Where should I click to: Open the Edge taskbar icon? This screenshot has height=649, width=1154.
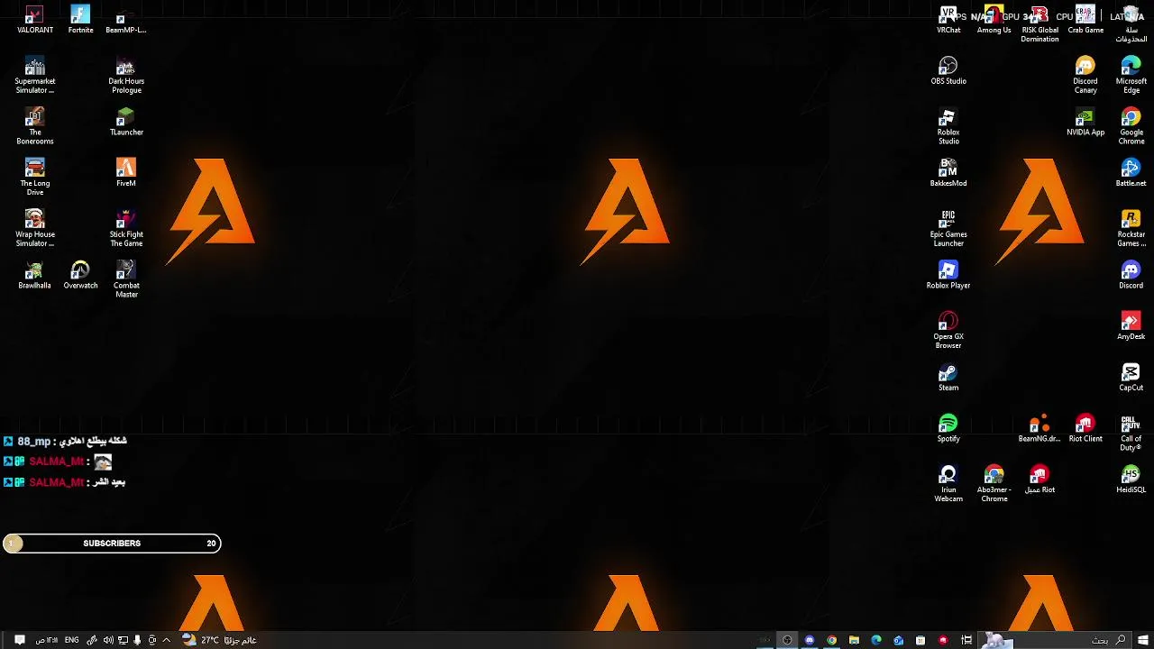click(x=875, y=640)
